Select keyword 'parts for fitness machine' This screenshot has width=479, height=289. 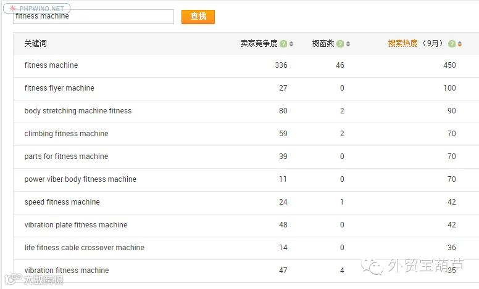[x=66, y=157]
